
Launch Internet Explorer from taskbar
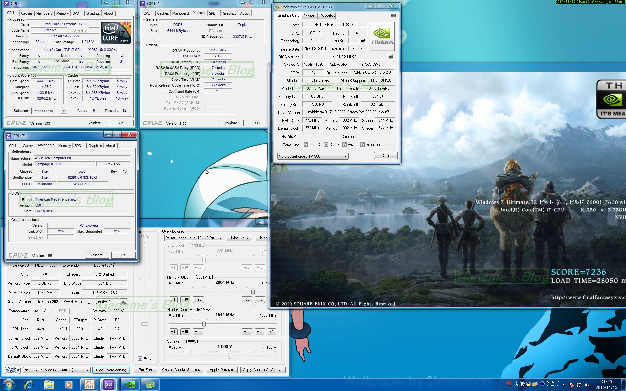coord(29,385)
